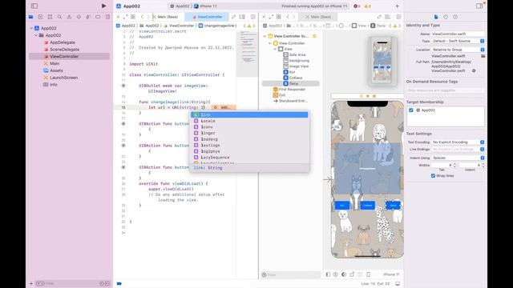Open Indent Using Spaces dropdown
The height and width of the screenshot is (288, 513).
[458, 158]
